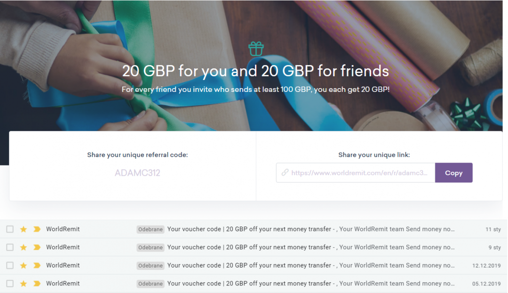Click the importance marker on the 11 sty email

pyautogui.click(x=37, y=229)
